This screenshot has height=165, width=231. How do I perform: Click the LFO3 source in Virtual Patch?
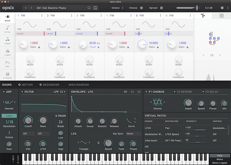point(148,128)
